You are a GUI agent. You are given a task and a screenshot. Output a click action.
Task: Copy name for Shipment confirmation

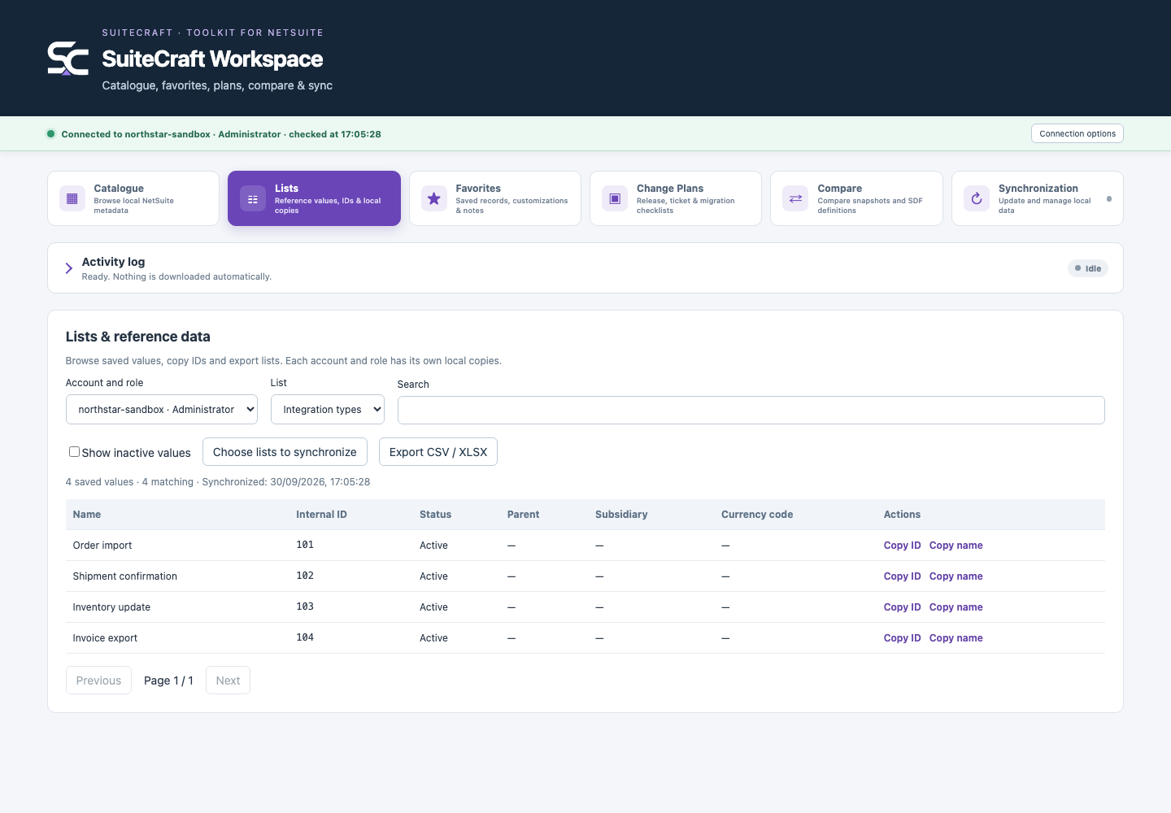coord(956,576)
